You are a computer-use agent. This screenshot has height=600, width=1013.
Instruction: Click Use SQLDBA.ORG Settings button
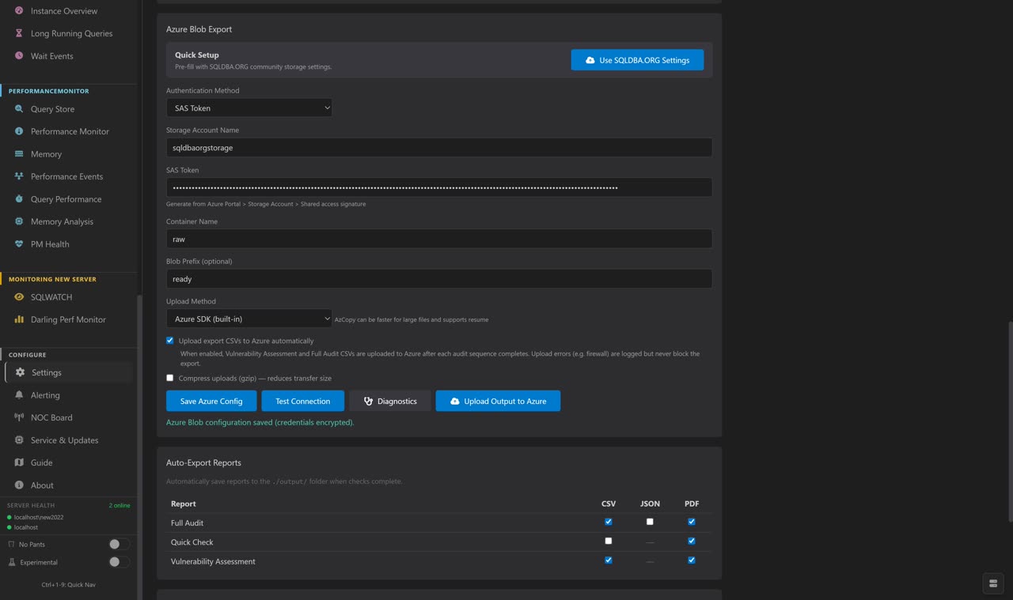(x=637, y=59)
